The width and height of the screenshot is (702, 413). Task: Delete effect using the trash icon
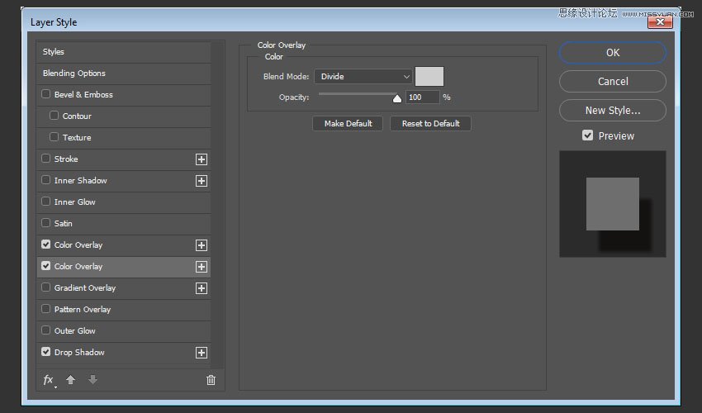click(x=211, y=380)
